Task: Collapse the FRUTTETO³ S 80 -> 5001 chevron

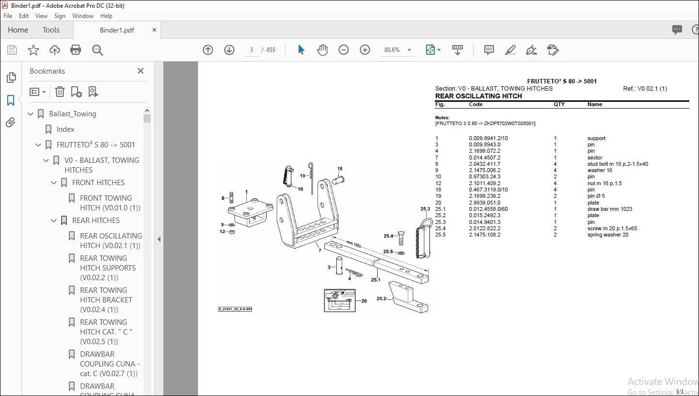Action: point(38,145)
